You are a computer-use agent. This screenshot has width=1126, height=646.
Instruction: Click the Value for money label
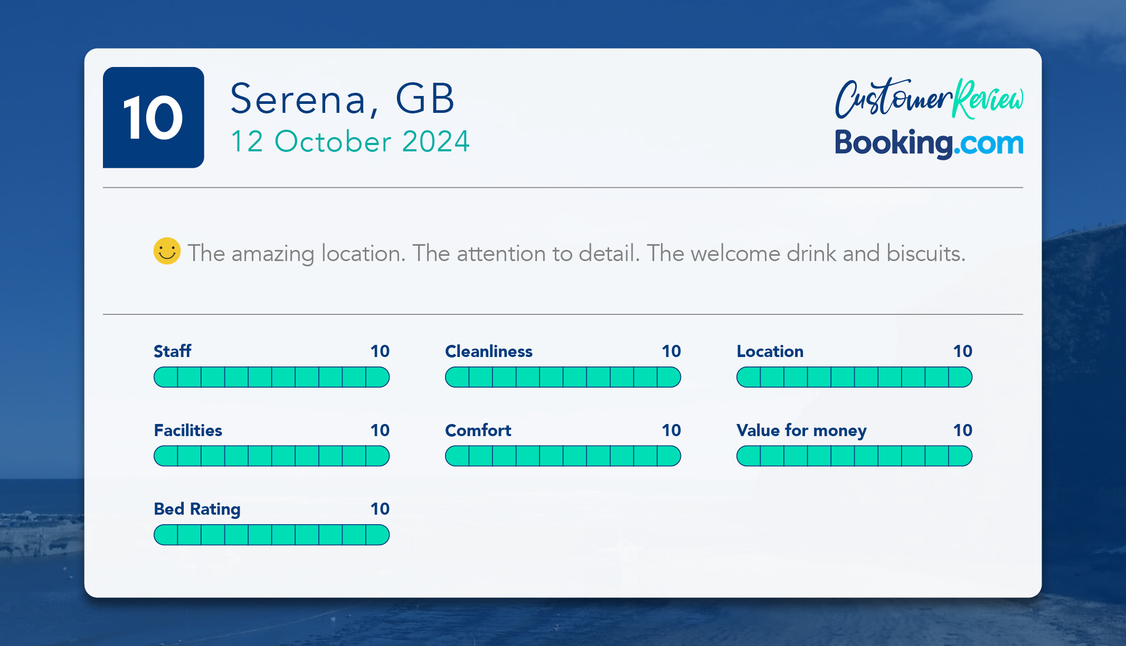(801, 430)
